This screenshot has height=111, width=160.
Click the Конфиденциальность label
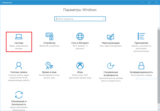141,72
